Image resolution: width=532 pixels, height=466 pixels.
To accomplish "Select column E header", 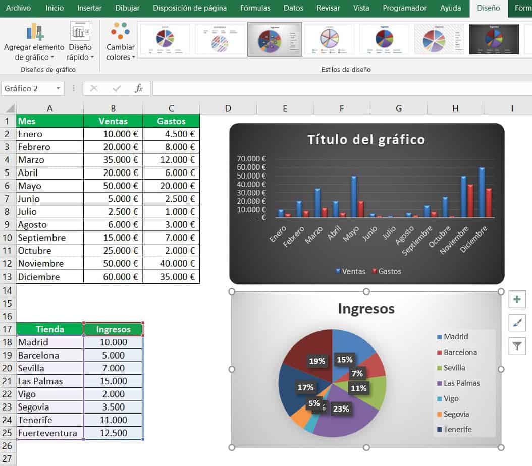I will coord(285,108).
